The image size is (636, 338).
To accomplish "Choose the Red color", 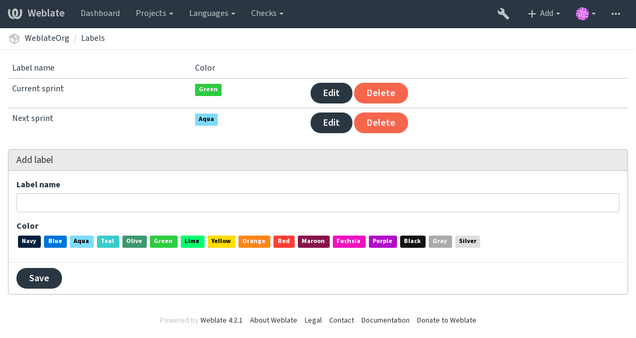I will 284,241.
